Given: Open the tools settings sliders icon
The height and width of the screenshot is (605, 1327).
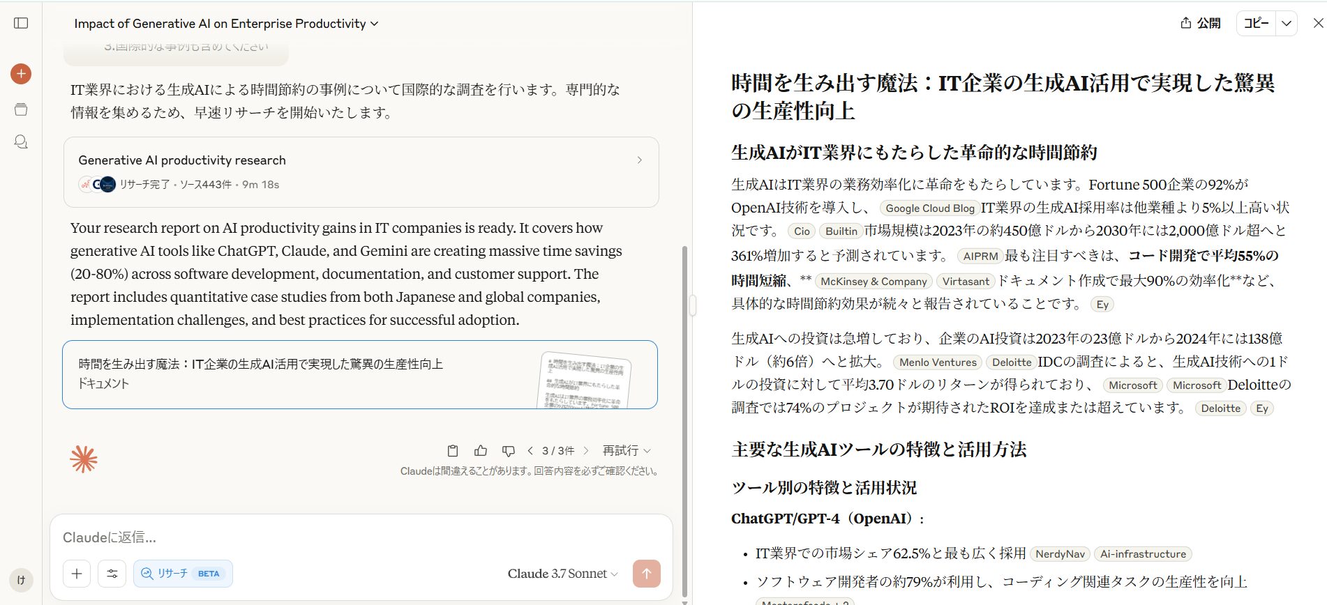Looking at the screenshot, I should pos(112,574).
